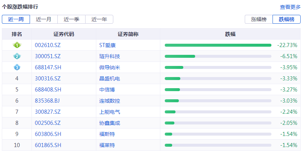Click the 证券代码 column header
Viewport: 304px width, 153px height.
click(64, 34)
